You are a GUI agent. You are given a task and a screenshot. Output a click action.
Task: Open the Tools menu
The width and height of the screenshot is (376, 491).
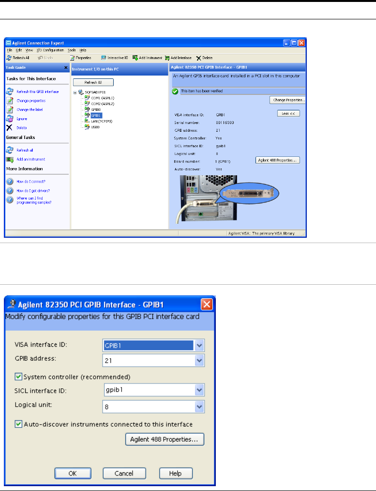point(72,50)
